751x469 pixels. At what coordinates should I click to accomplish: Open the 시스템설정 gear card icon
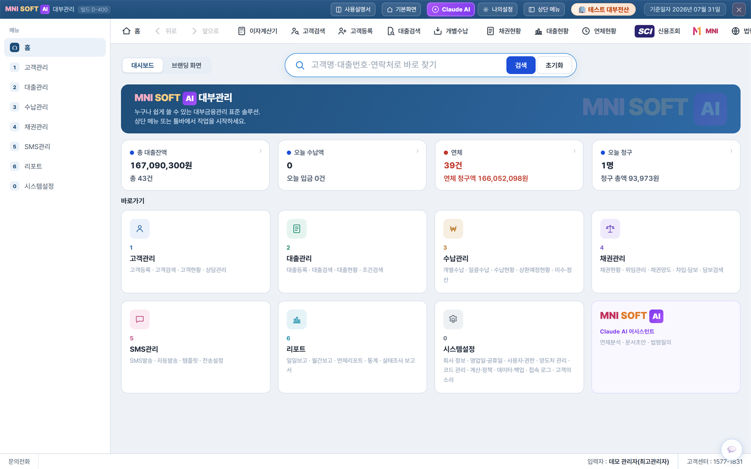pyautogui.click(x=453, y=319)
